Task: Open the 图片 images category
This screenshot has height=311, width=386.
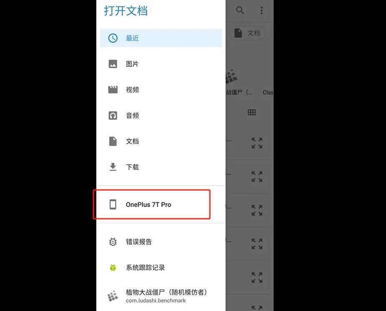Action: pos(161,64)
